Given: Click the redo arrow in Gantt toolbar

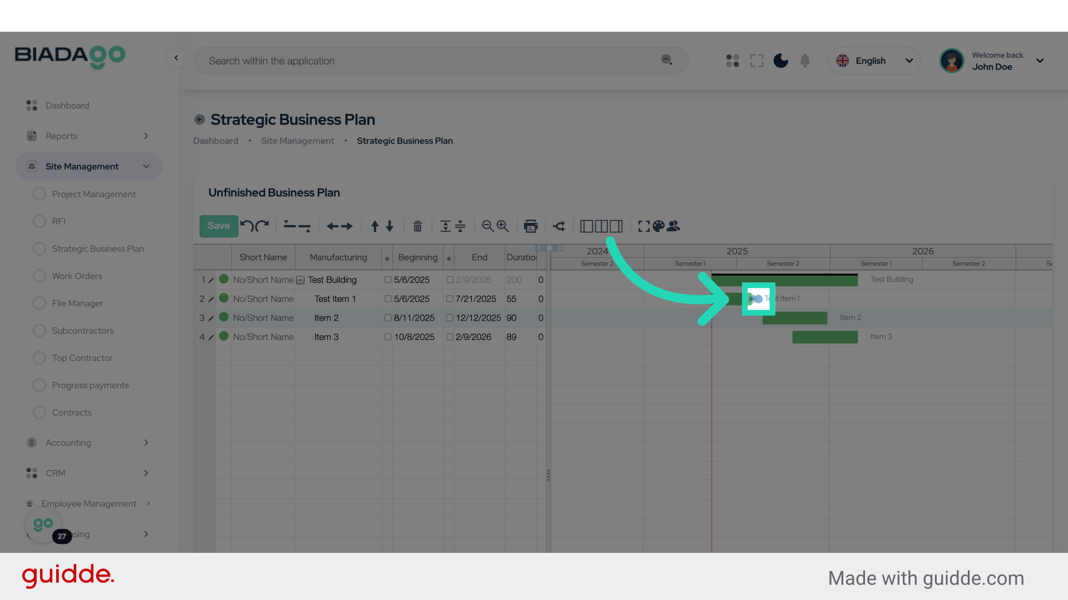Looking at the screenshot, I should pos(263,226).
